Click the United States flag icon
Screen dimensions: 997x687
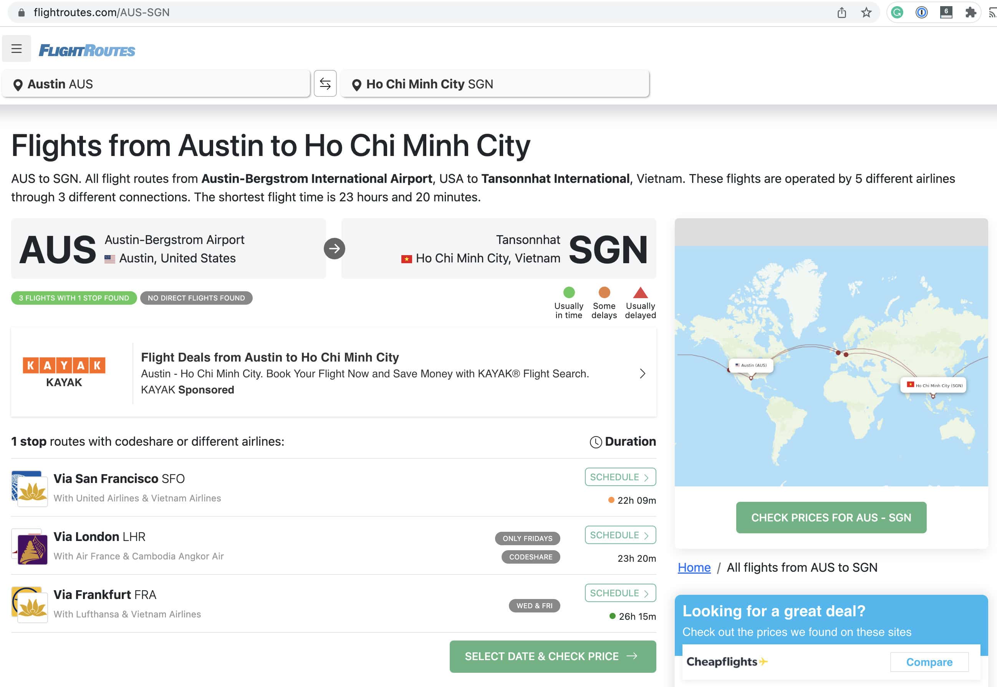click(x=110, y=259)
